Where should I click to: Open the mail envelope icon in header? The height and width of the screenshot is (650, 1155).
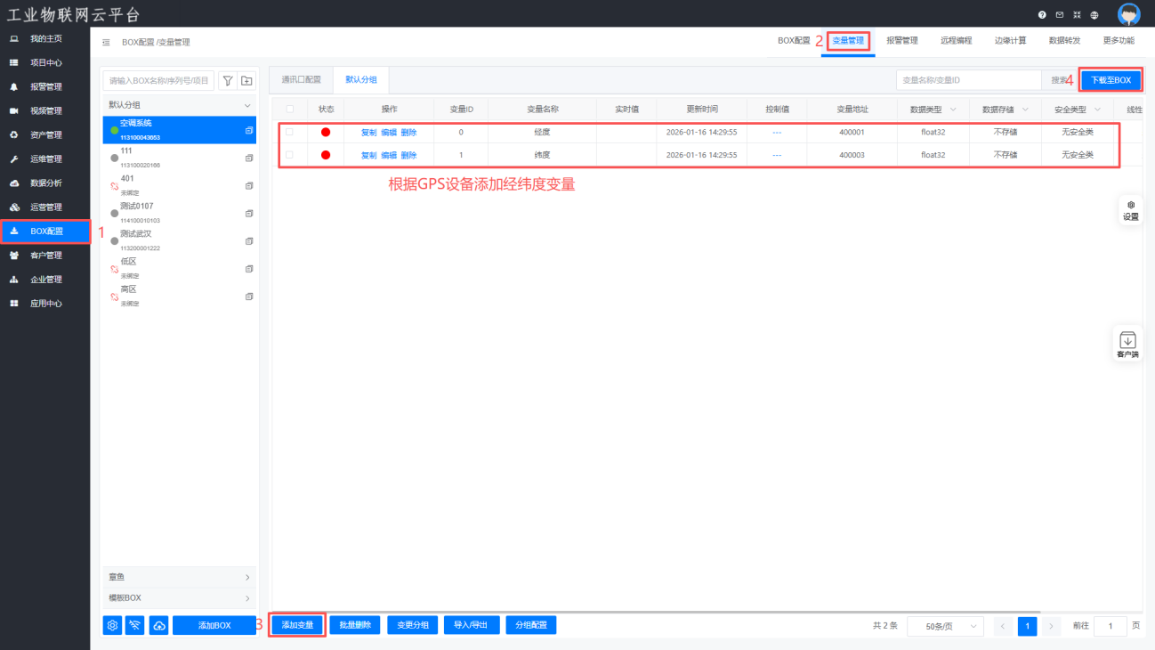tap(1059, 15)
